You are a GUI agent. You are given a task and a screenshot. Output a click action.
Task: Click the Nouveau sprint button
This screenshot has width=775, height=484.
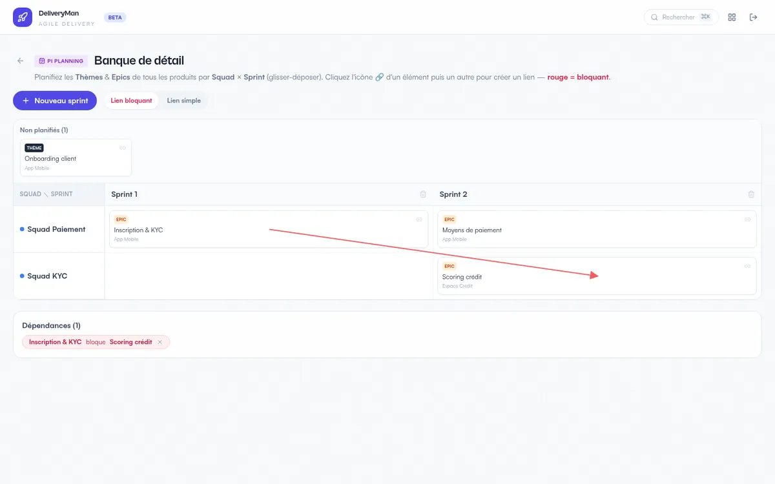pos(55,101)
